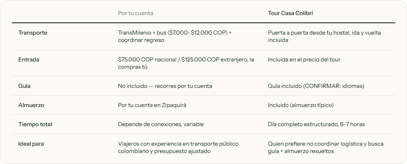
Task: Click 'Por tu cuenta en Zipaquirá' cell
Action: (152, 105)
